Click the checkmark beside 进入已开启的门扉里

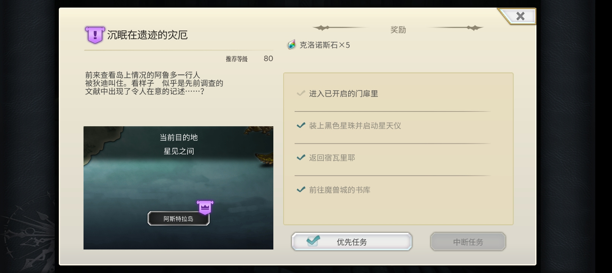pyautogui.click(x=301, y=93)
